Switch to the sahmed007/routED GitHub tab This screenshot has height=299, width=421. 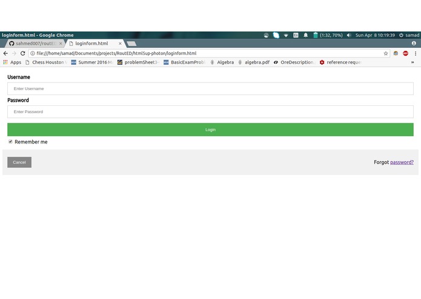[x=35, y=44]
